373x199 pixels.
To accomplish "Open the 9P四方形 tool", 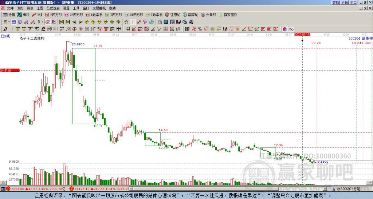I will [x=74, y=15].
